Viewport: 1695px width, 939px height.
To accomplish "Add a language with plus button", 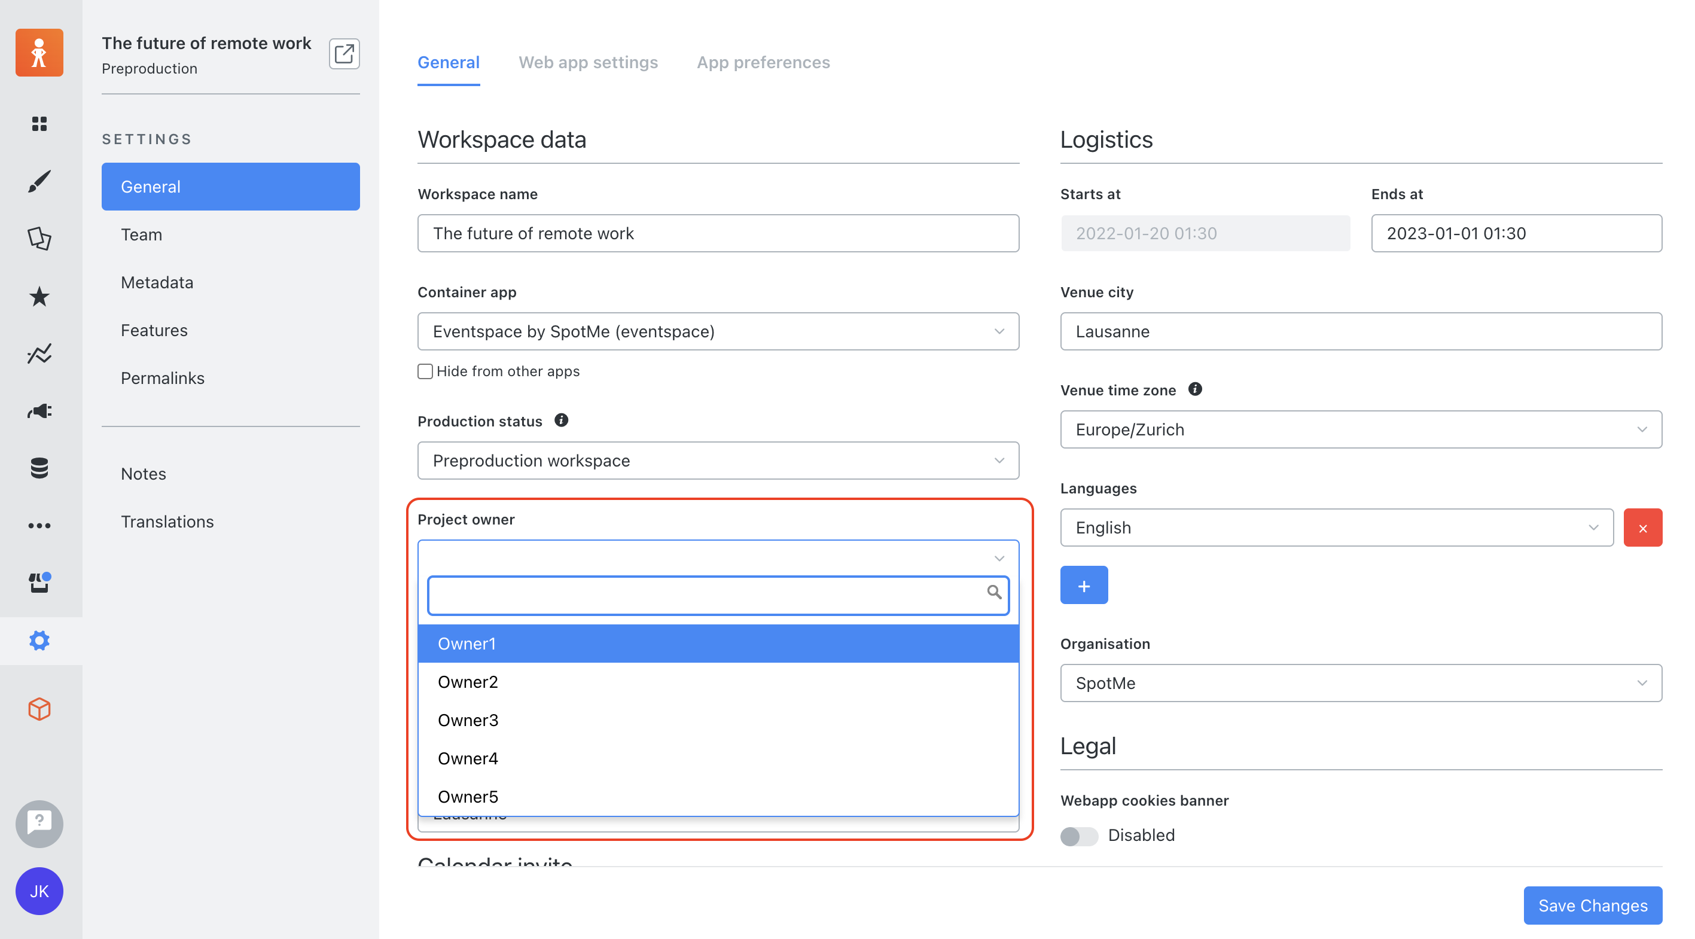I will [1084, 585].
